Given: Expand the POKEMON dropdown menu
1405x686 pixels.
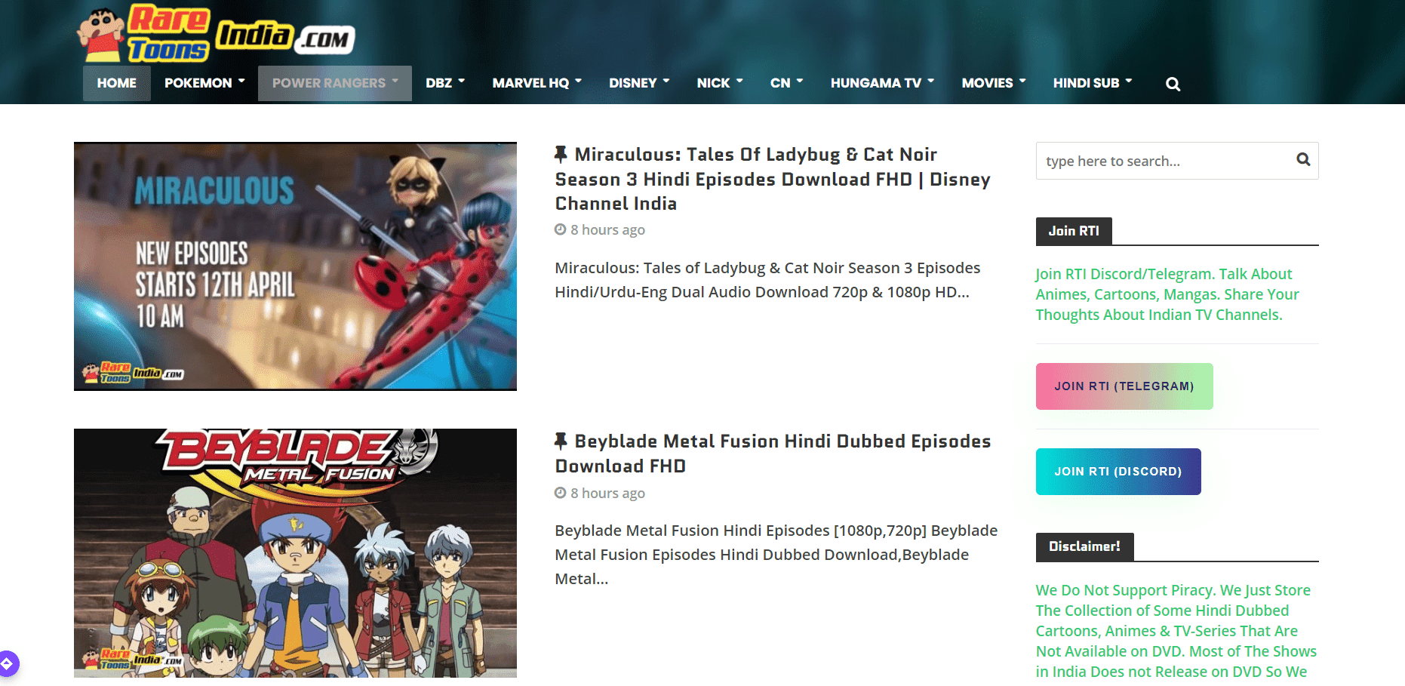Looking at the screenshot, I should click(204, 83).
